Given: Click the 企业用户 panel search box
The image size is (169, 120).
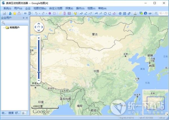Looking at the screenshot, I should (x=15, y=23).
